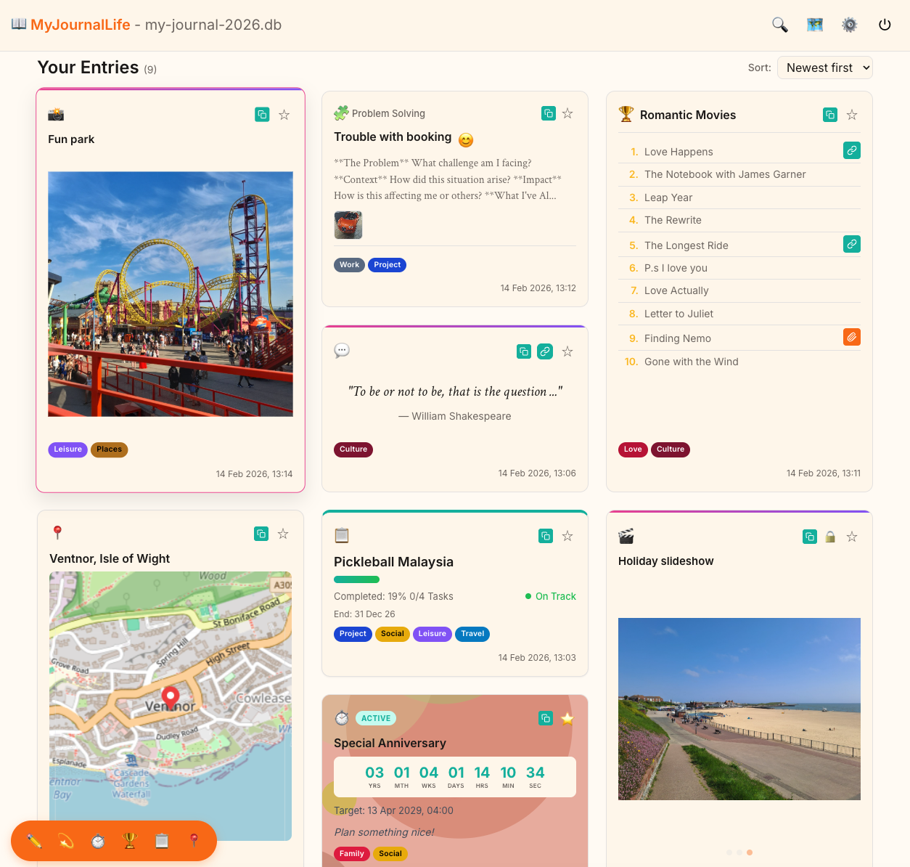Click the Travel tag on Pickleball Malaysia
The height and width of the screenshot is (867, 910).
(x=472, y=634)
